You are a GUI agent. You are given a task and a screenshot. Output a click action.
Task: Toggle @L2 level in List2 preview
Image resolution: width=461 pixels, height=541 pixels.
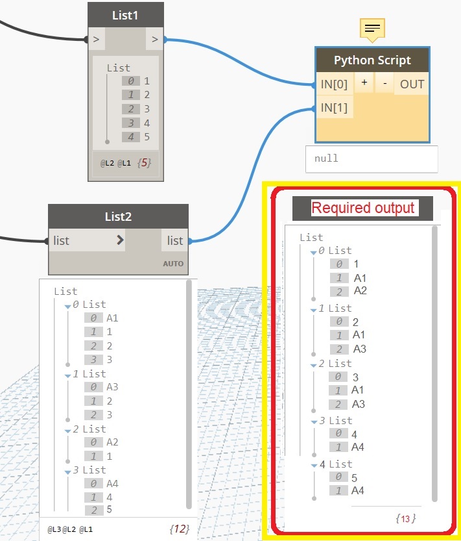[69, 529]
